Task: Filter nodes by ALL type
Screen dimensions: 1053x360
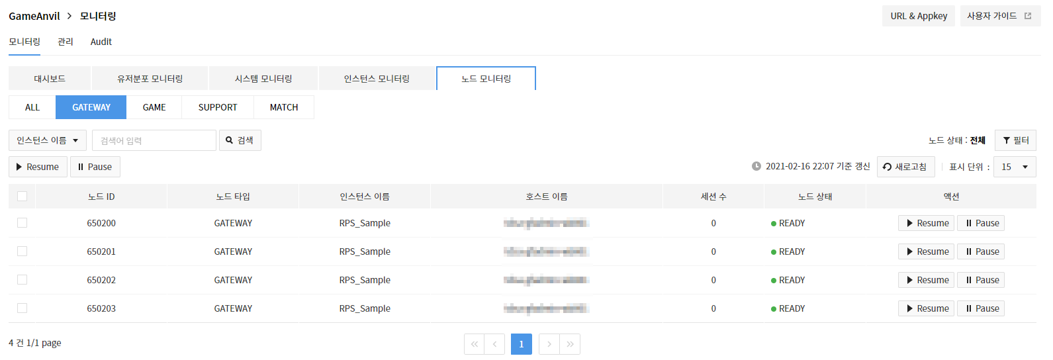Action: 32,107
